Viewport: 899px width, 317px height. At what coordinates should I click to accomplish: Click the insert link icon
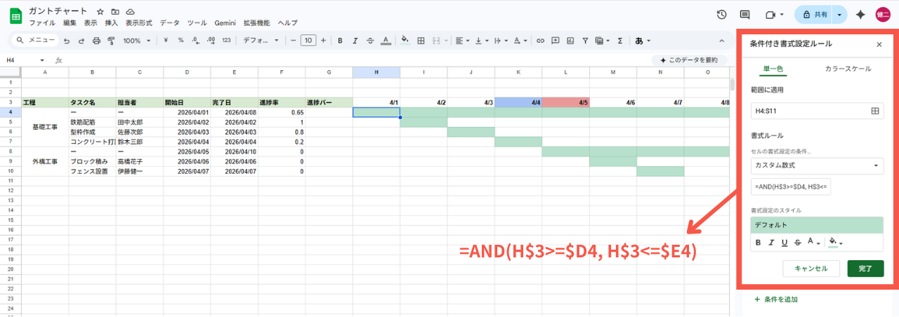540,41
